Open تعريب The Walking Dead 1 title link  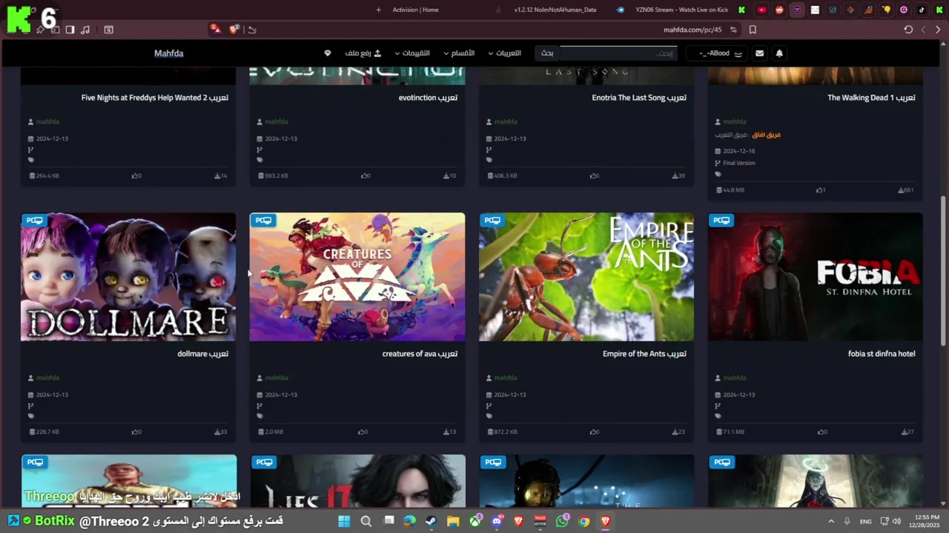pos(871,98)
